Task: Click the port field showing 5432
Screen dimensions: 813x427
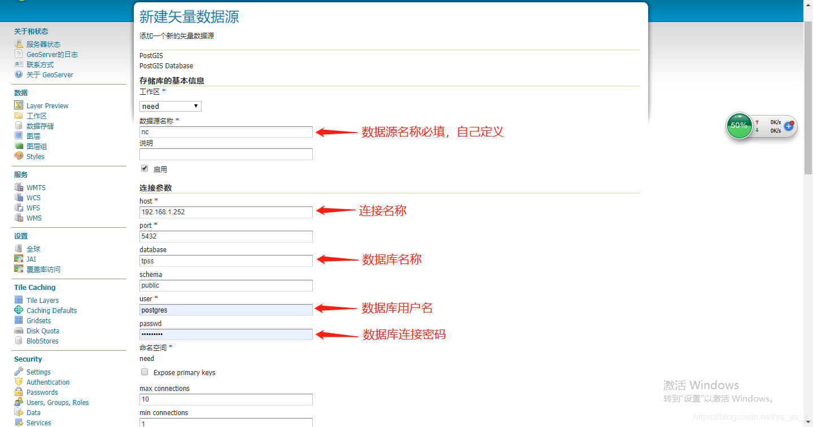Action: (x=226, y=236)
